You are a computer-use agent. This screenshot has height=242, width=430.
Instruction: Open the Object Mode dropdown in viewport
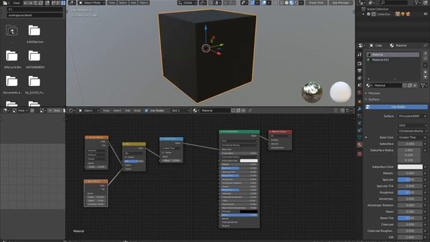pos(91,3)
